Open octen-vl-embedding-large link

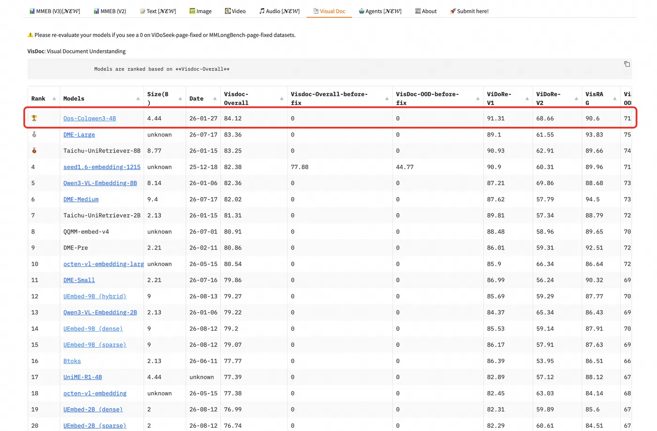pyautogui.click(x=103, y=264)
